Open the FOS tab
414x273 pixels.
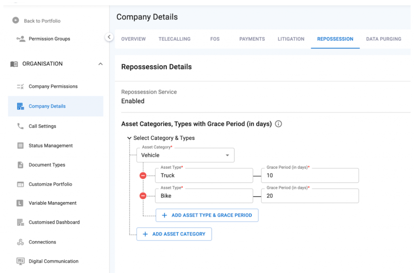(215, 39)
